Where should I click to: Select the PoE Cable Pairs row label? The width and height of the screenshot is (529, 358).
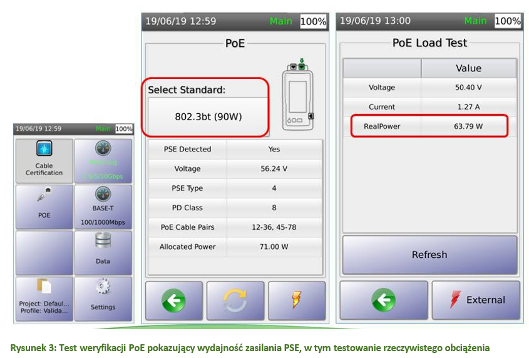coord(187,227)
